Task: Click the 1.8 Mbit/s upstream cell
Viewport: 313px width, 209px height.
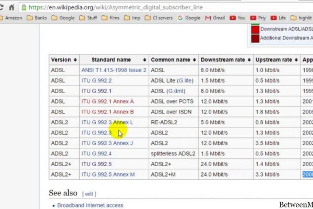Action: (x=277, y=112)
